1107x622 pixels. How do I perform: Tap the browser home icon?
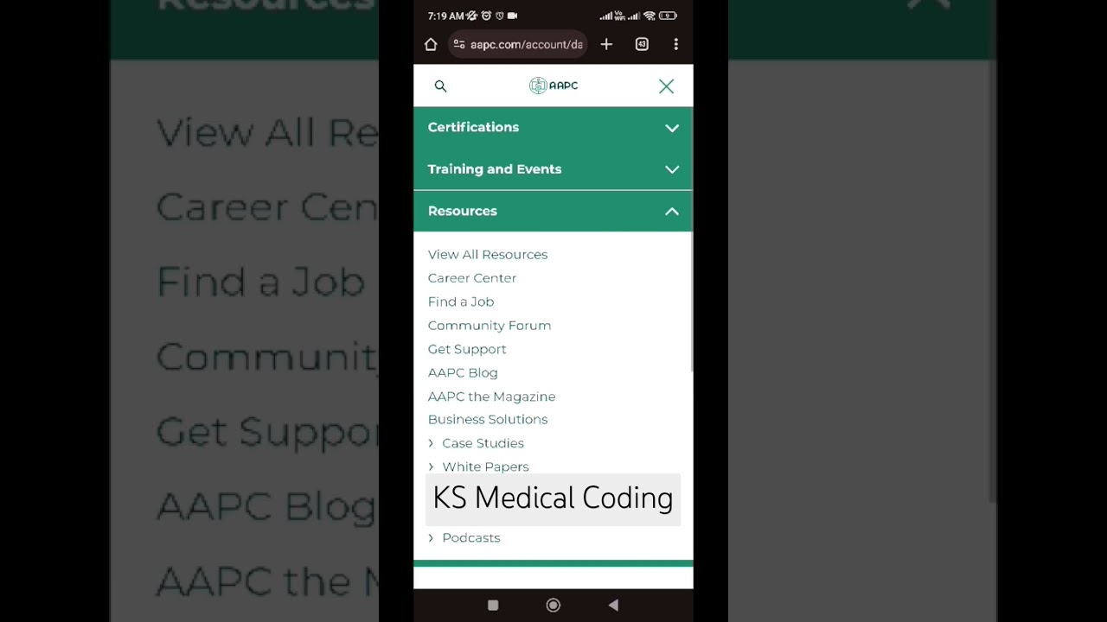tap(431, 44)
